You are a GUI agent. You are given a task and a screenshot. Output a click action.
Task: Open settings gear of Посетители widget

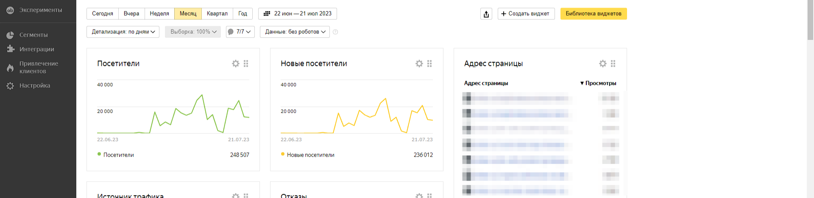point(236,64)
